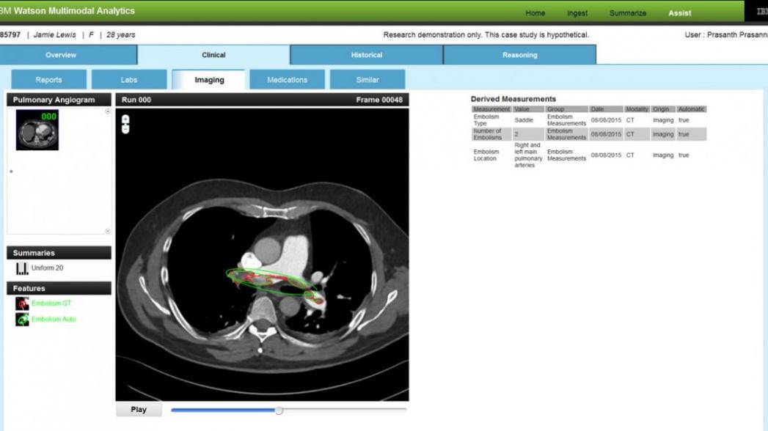Select the run 000 angiogram thumbnail
Image resolution: width=768 pixels, height=431 pixels.
pos(37,130)
